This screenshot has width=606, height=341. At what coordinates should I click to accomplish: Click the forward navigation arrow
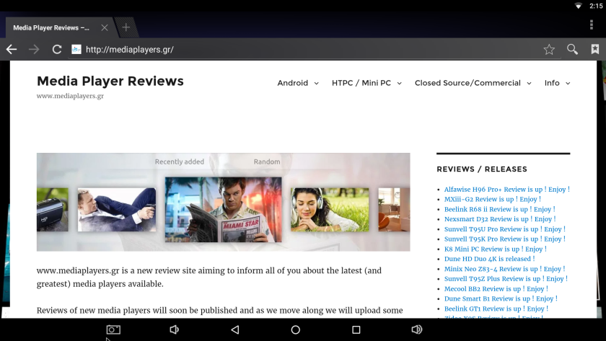[34, 50]
